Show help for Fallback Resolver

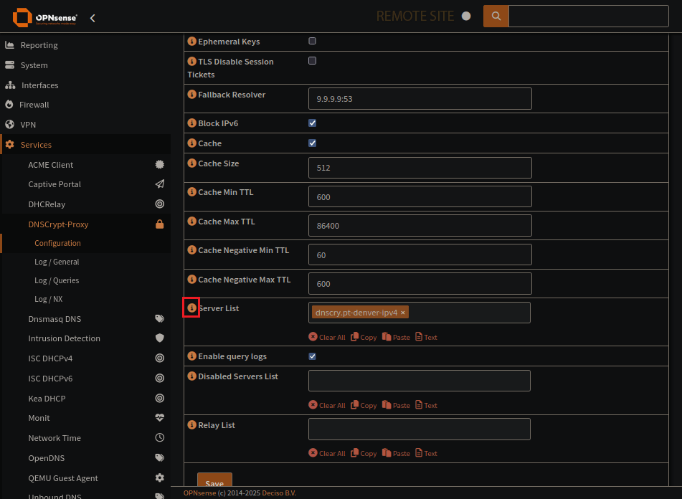[x=191, y=95]
